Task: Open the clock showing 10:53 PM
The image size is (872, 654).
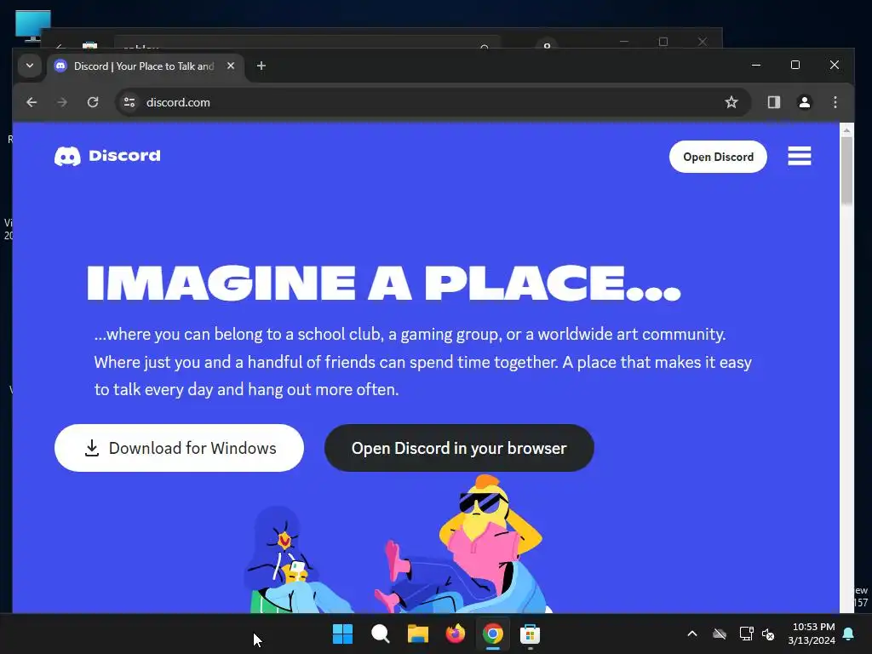Action: coord(812,634)
